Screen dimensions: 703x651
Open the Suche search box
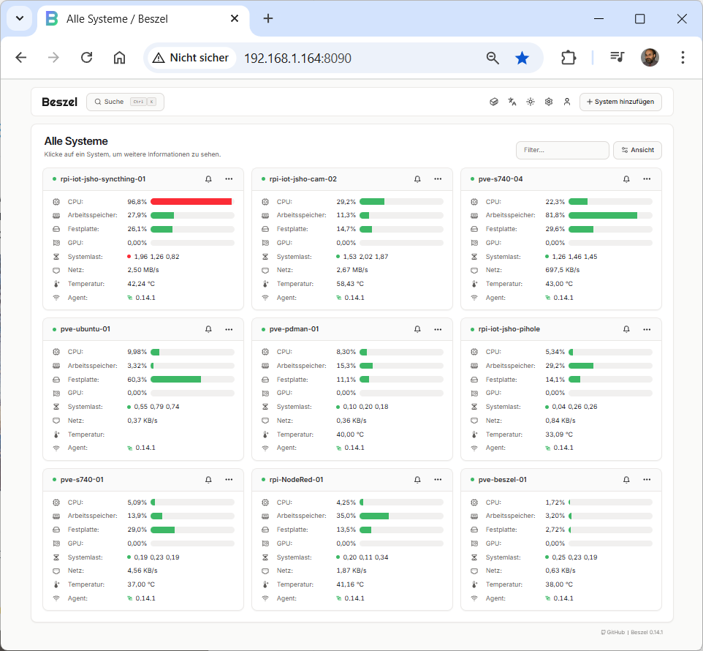coord(125,102)
